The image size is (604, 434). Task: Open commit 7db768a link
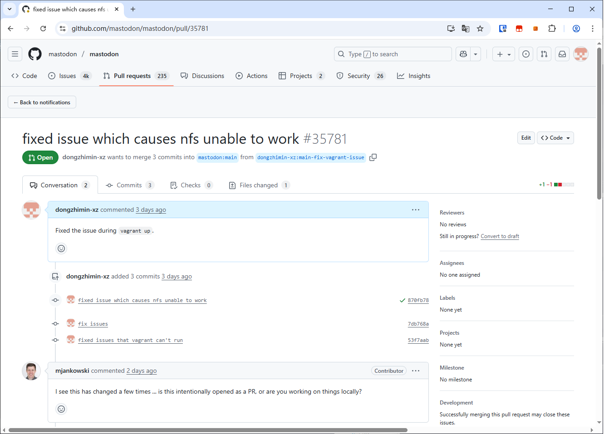(418, 324)
